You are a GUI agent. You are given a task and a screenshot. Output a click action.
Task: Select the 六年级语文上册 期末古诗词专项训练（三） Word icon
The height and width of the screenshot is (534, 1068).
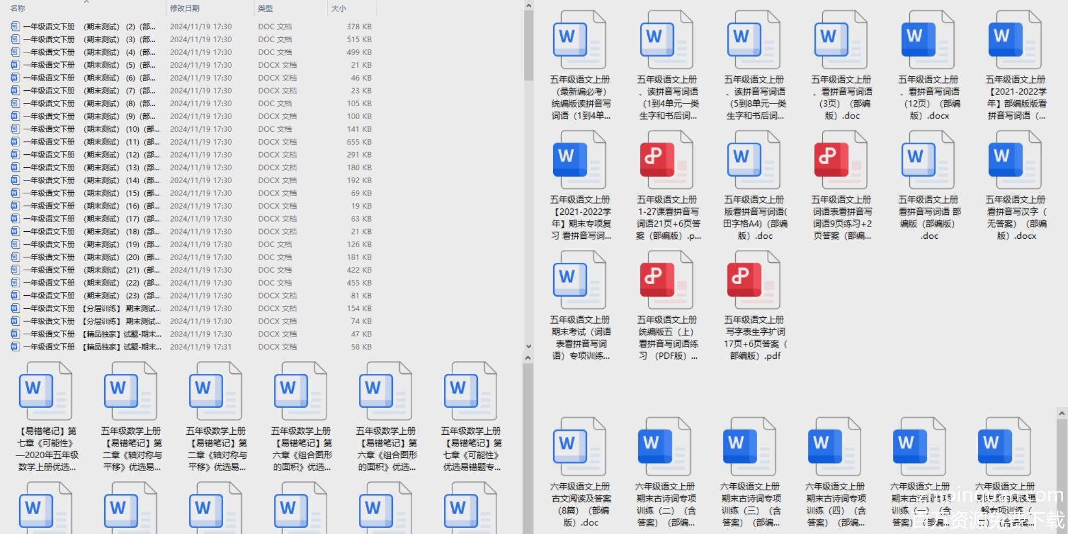click(x=749, y=447)
